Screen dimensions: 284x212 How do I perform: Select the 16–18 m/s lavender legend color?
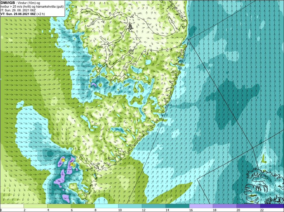pos(201,206)
